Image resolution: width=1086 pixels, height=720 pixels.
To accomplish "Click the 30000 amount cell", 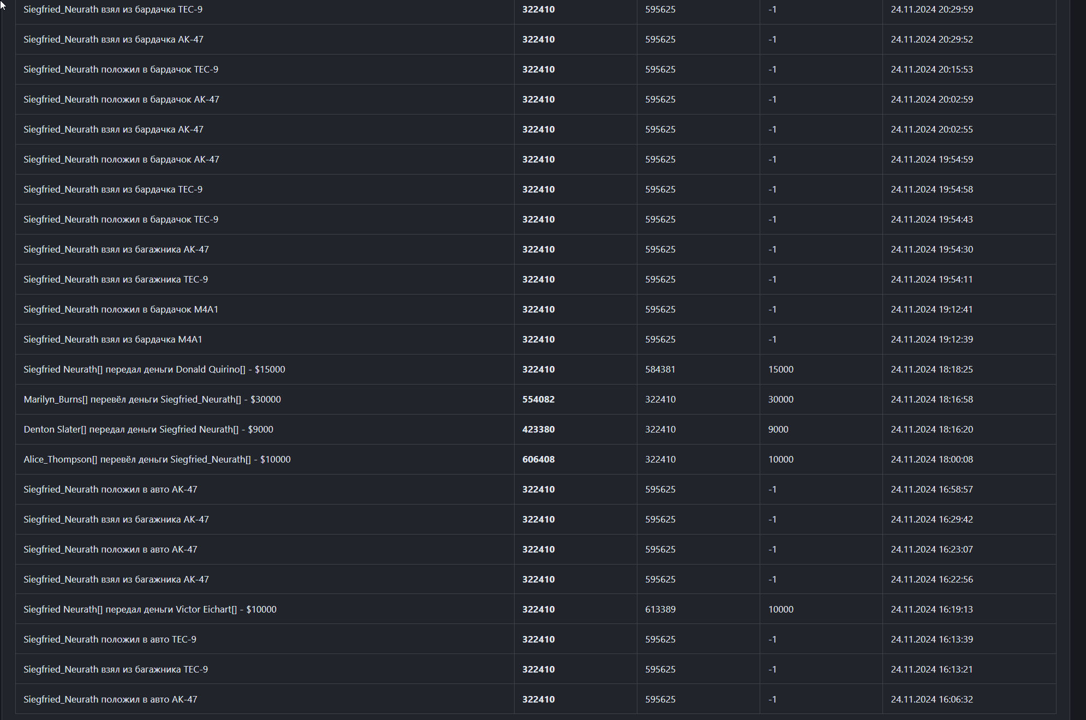I will pyautogui.click(x=780, y=399).
